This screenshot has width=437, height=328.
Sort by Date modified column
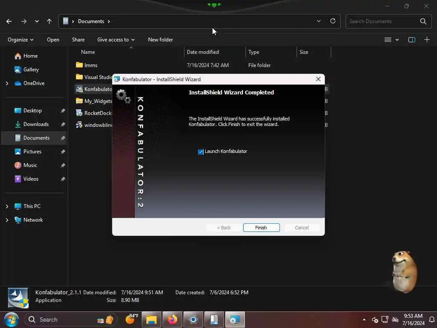(x=203, y=52)
